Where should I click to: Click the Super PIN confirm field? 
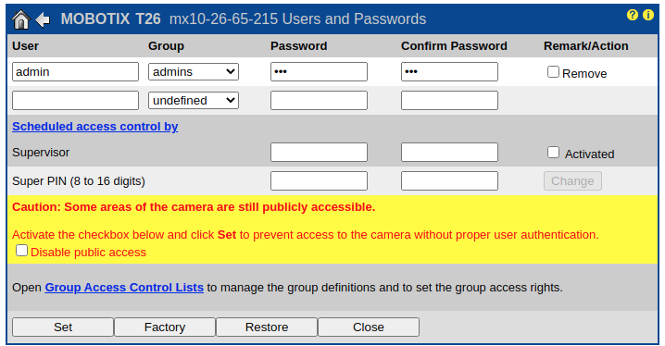point(449,181)
